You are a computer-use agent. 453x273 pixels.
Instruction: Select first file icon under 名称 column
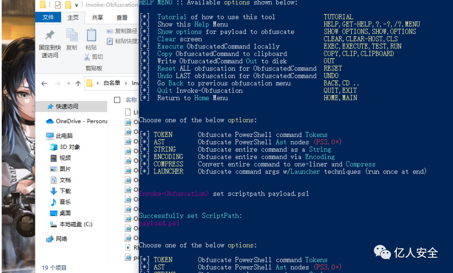(128, 112)
